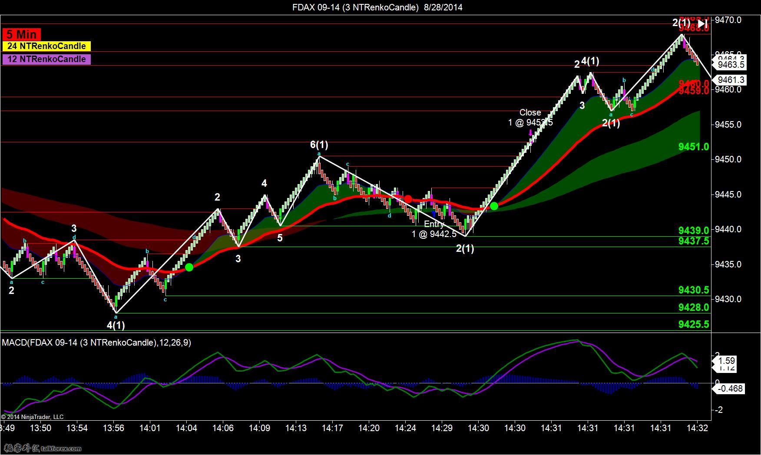This screenshot has height=455, width=761.
Task: Click the 6(1) wave label
Action: pyautogui.click(x=319, y=145)
